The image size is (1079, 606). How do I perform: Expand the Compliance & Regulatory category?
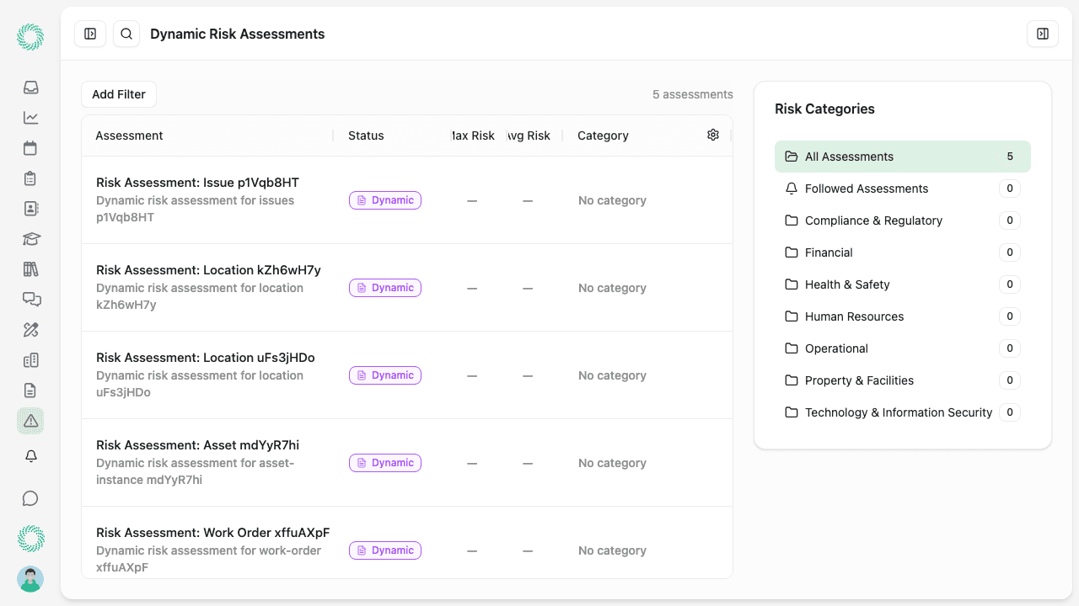pos(873,221)
